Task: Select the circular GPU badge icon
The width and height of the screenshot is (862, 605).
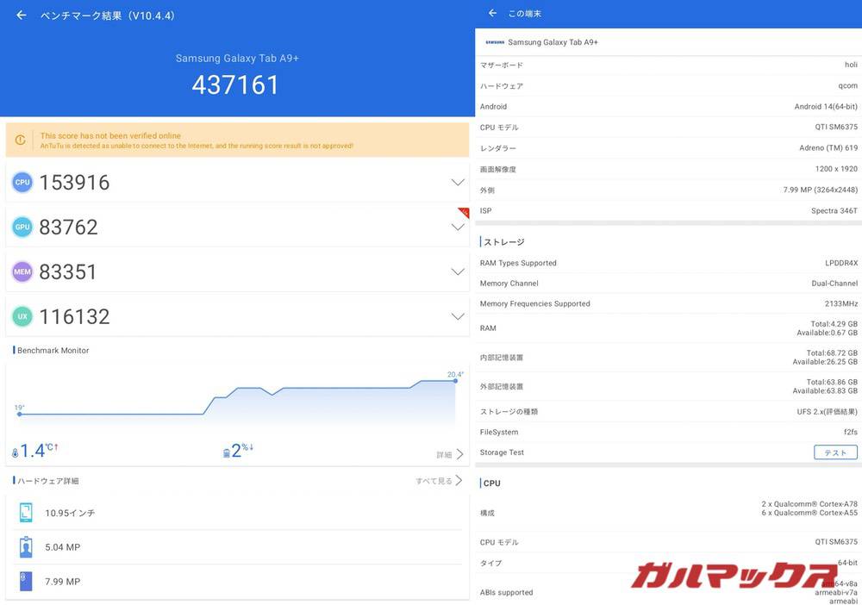Action: point(22,227)
